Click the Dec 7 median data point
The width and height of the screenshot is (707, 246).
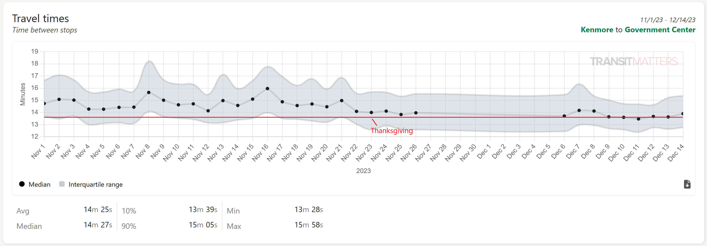[579, 110]
